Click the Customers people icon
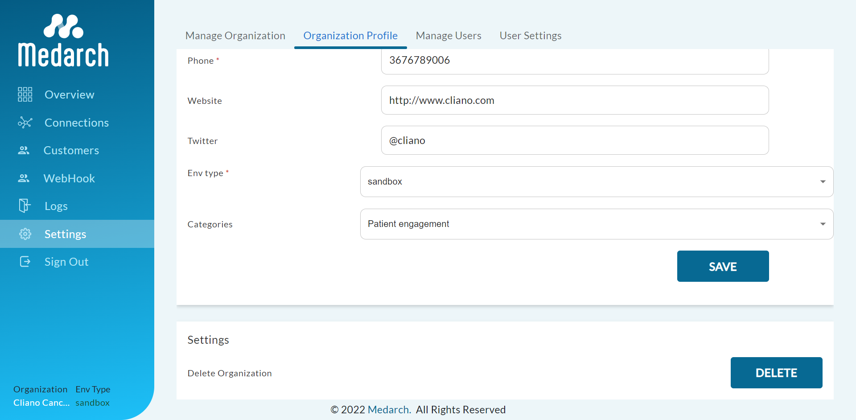Image resolution: width=856 pixels, height=420 pixels. pos(24,150)
